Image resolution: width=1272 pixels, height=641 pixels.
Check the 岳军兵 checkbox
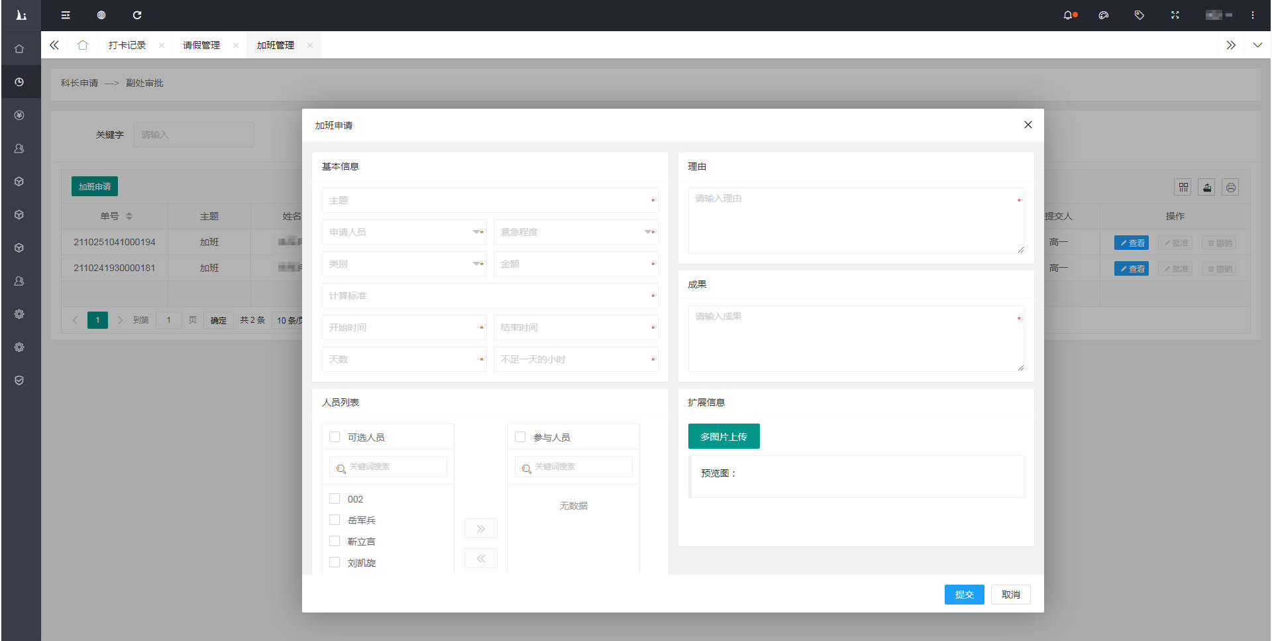(x=335, y=520)
